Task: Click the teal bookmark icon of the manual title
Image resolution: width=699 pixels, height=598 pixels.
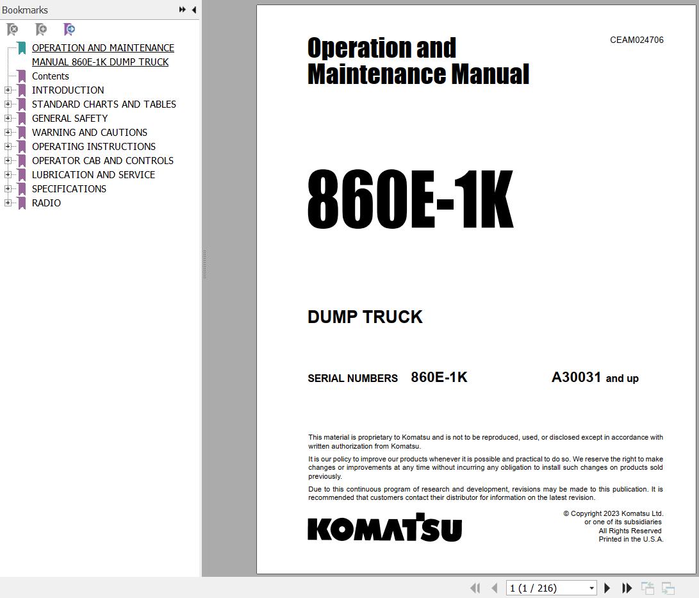Action: point(21,48)
